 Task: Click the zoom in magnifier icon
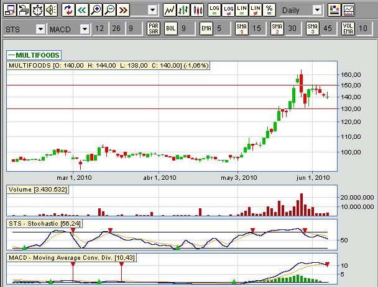[x=95, y=10]
